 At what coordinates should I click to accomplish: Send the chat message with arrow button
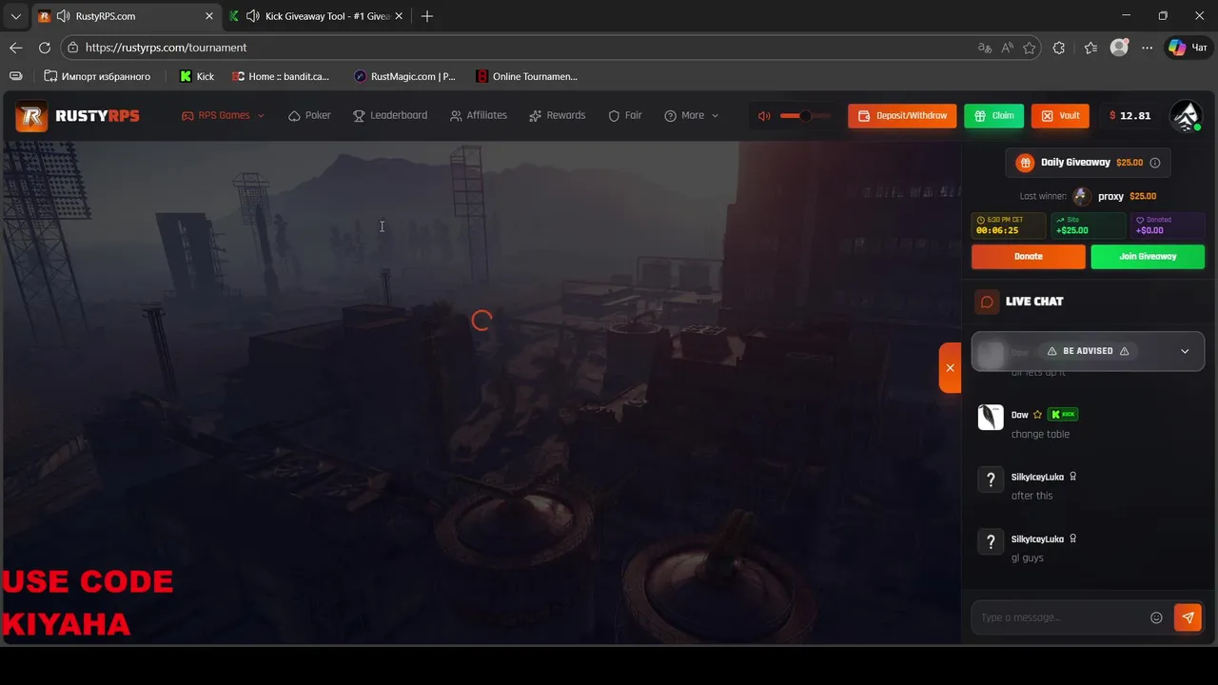pyautogui.click(x=1188, y=617)
